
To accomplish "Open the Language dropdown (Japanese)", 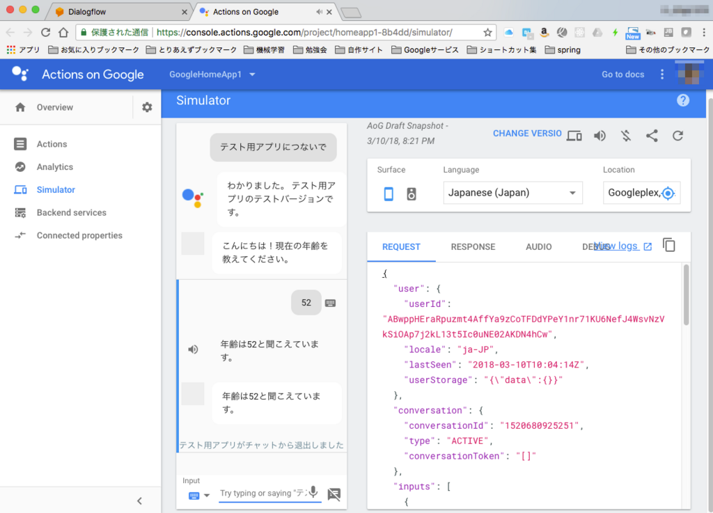I will pyautogui.click(x=512, y=193).
